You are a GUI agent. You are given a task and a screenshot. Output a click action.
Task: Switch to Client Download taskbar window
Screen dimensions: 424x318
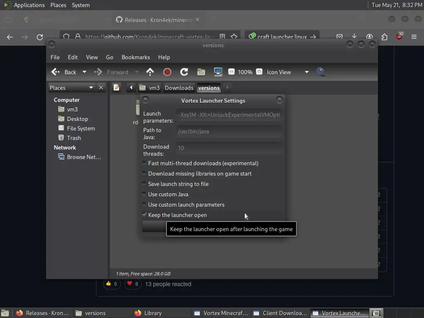click(280, 313)
